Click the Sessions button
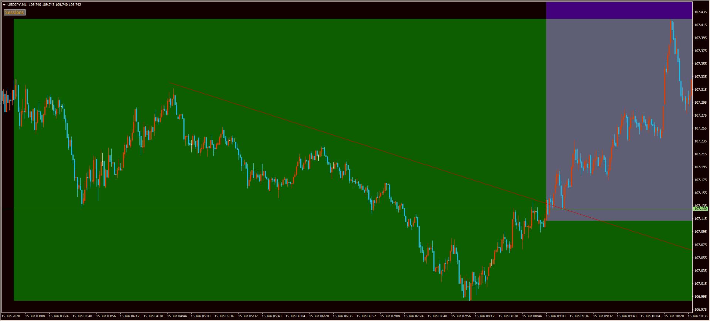The height and width of the screenshot is (321, 710). (14, 13)
